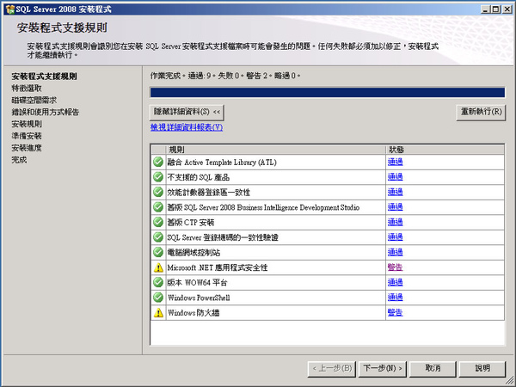The image size is (516, 387).
Task: Click the check icon for Business Intelligence Development Studio rule
Action: coord(158,207)
